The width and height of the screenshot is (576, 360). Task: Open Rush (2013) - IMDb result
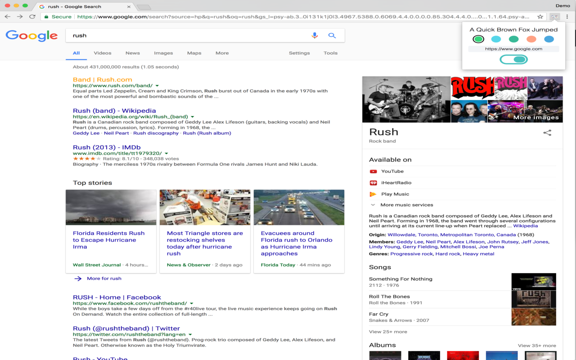107,148
